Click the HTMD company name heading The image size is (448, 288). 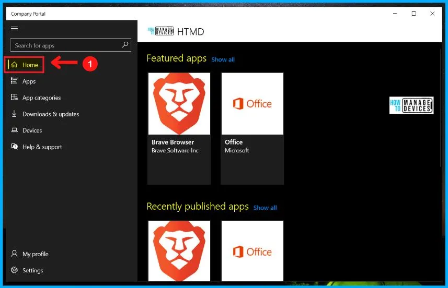(191, 32)
